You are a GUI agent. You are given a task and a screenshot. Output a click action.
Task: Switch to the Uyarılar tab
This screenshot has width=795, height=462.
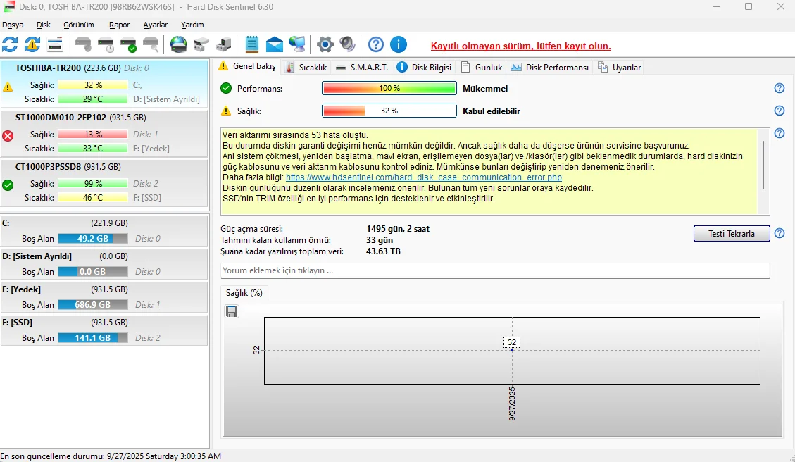(x=620, y=68)
